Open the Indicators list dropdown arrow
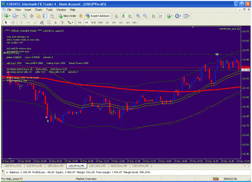This screenshot has width=252, height=182. [172, 16]
